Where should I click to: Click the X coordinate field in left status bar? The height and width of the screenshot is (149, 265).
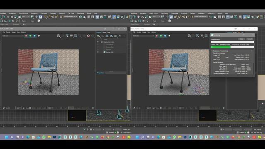pos(98,130)
